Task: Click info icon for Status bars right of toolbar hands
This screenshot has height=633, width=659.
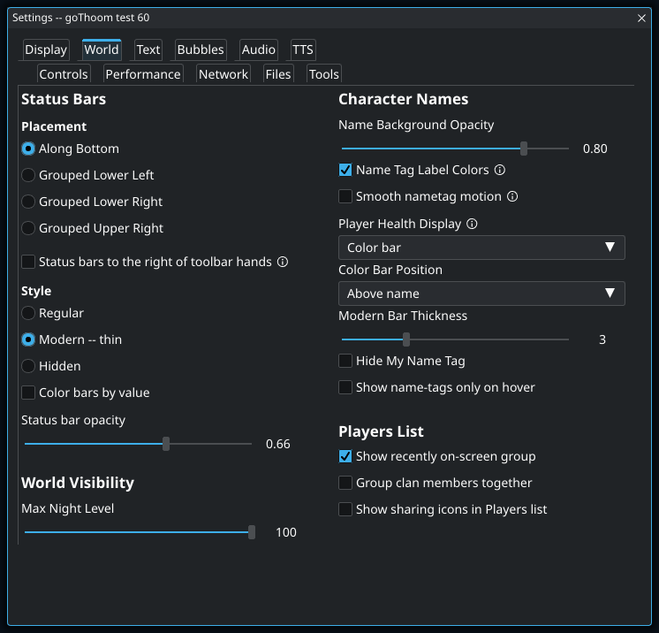Action: coord(283,262)
